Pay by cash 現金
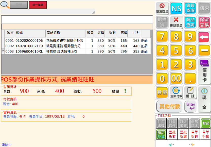 coord(204,99)
